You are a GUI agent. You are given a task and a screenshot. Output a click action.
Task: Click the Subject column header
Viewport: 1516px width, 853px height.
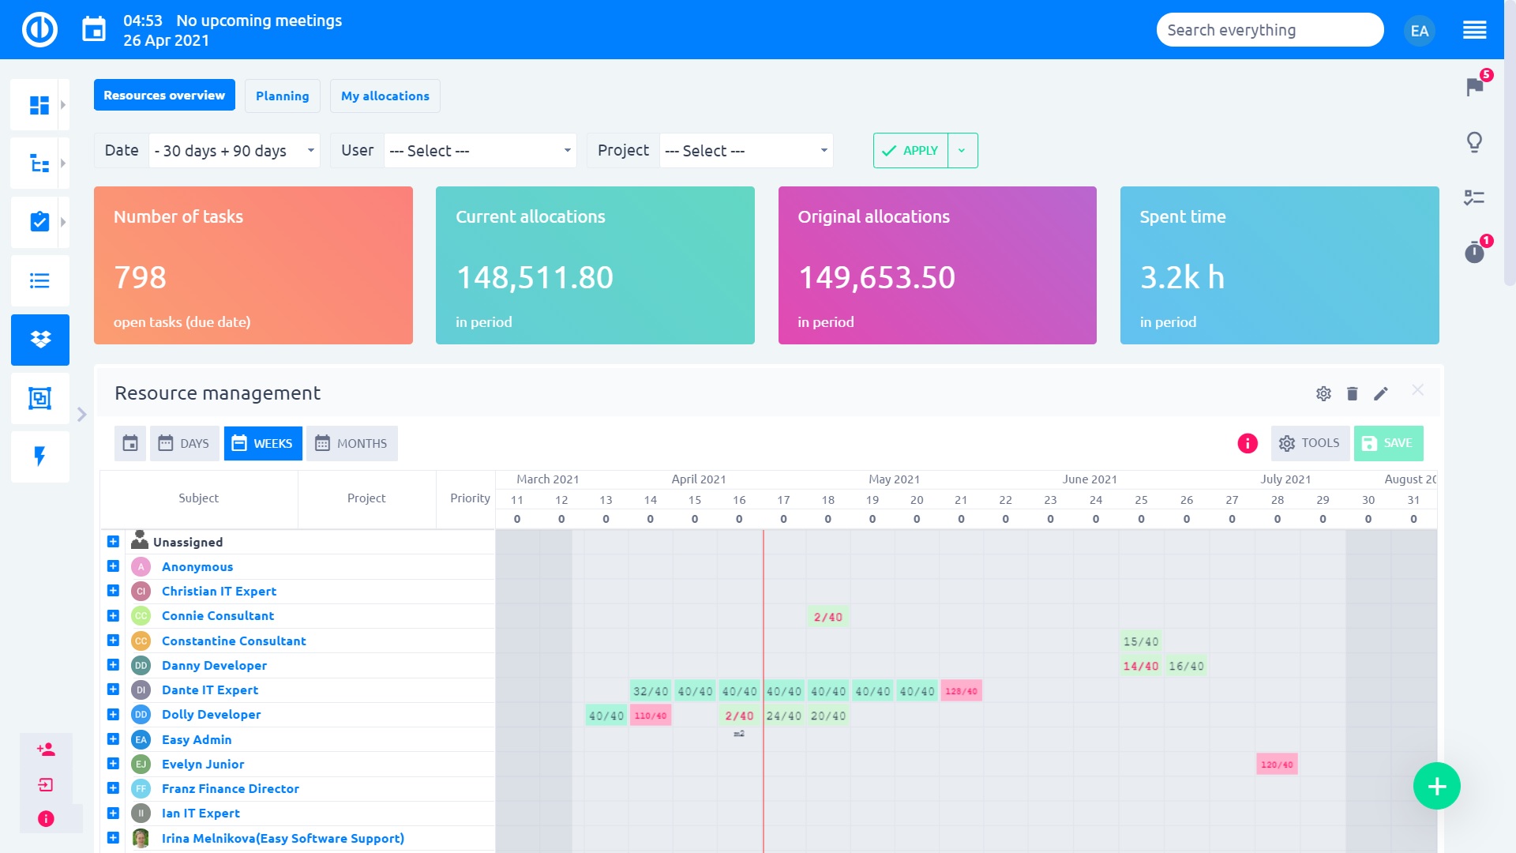198,498
